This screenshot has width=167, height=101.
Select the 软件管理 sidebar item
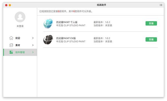20,52
